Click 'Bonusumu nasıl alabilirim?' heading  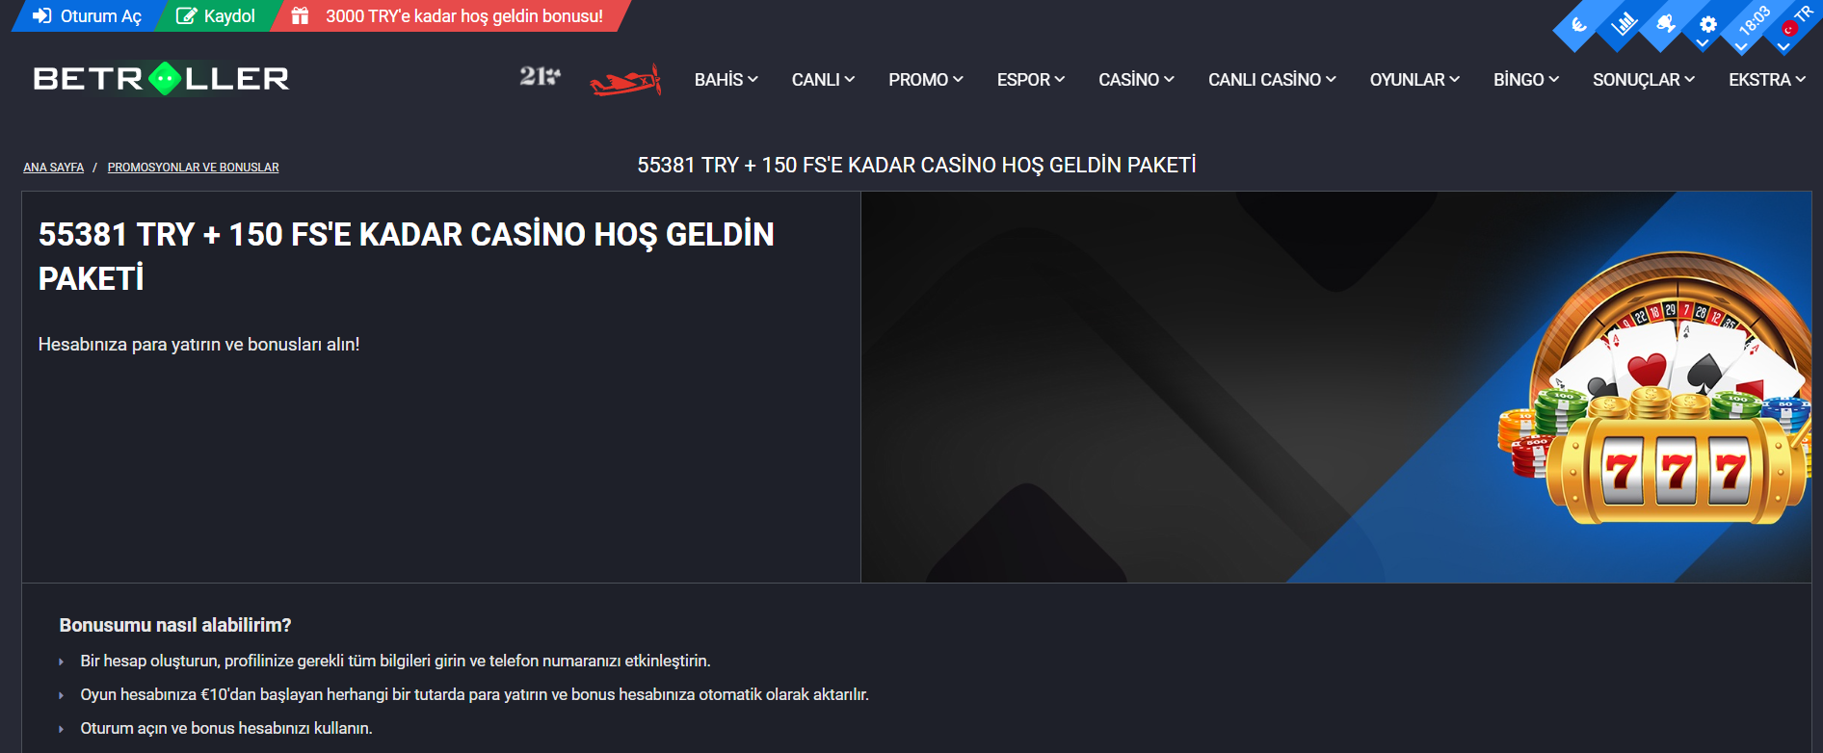pos(175,625)
